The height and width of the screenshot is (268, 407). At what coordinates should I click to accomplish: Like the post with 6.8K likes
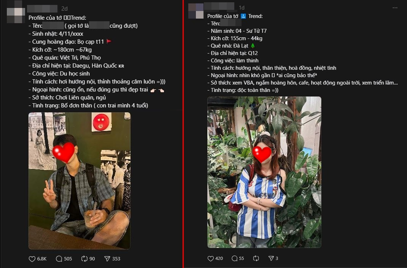point(32,259)
